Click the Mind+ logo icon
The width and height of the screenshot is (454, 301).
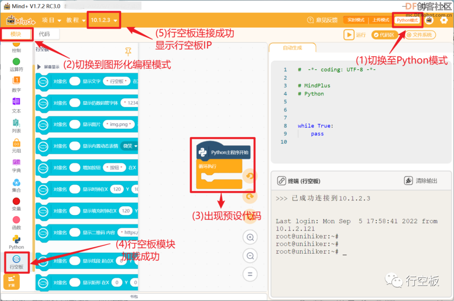(x=21, y=20)
